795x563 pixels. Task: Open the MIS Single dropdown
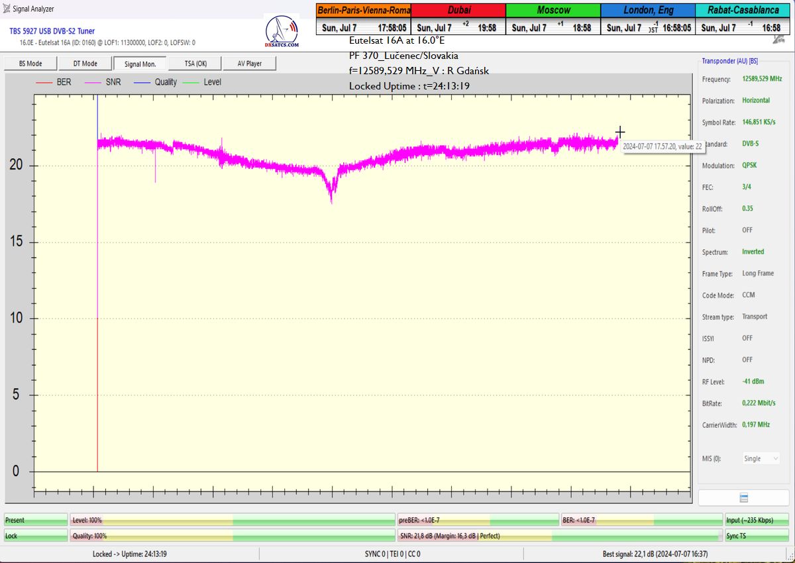point(761,458)
